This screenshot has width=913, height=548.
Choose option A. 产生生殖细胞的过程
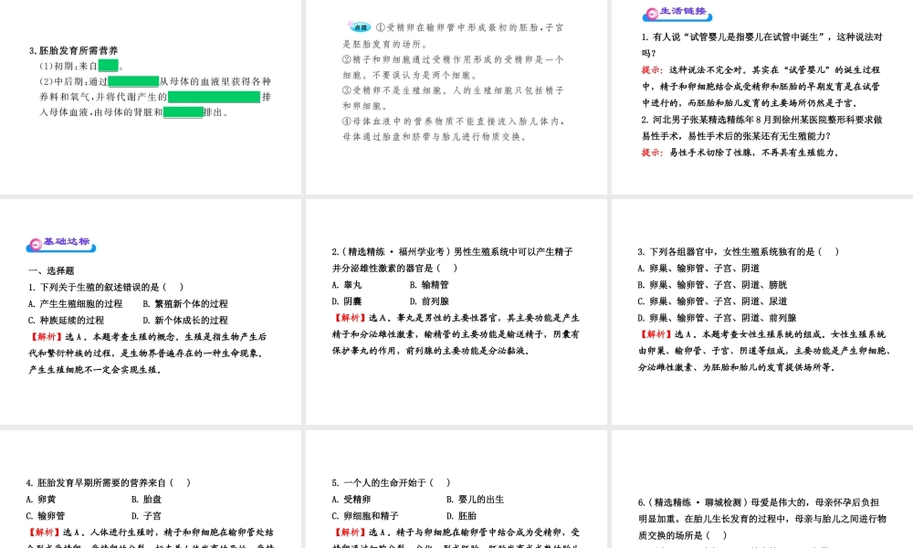(75, 304)
